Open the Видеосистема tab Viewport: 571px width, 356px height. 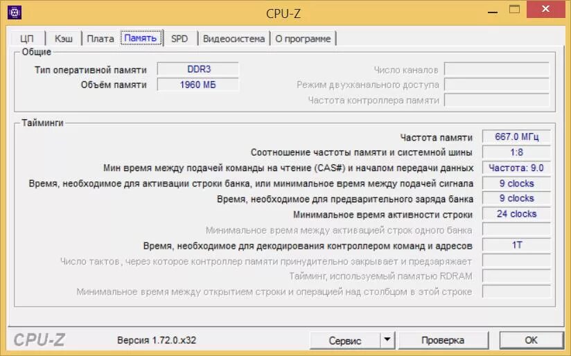click(x=234, y=39)
